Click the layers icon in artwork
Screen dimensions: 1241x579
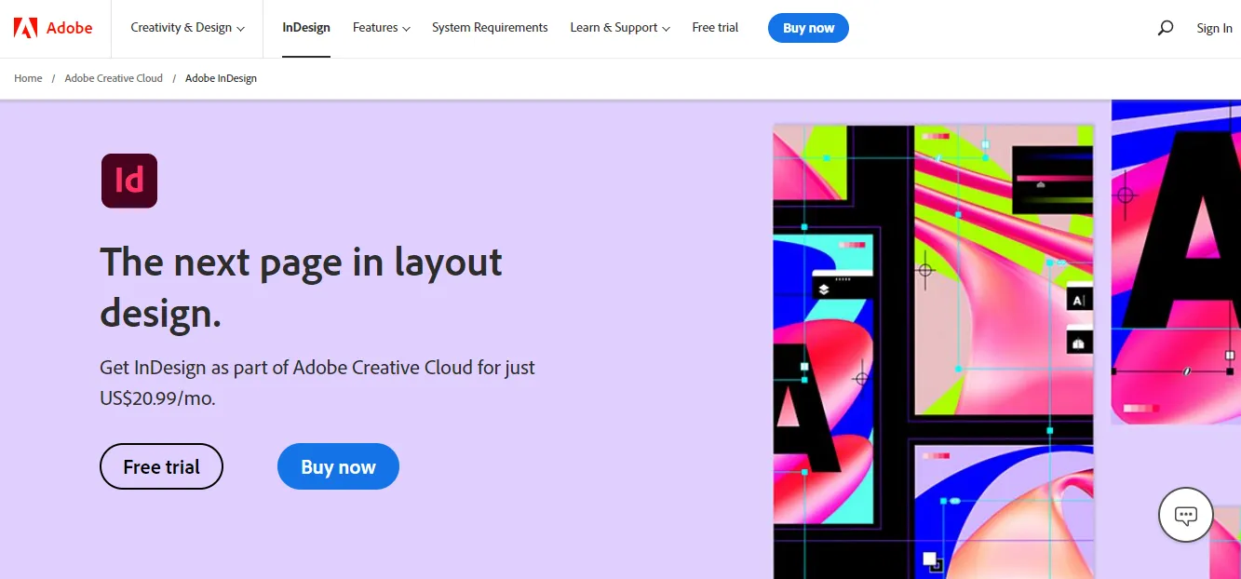pos(823,290)
